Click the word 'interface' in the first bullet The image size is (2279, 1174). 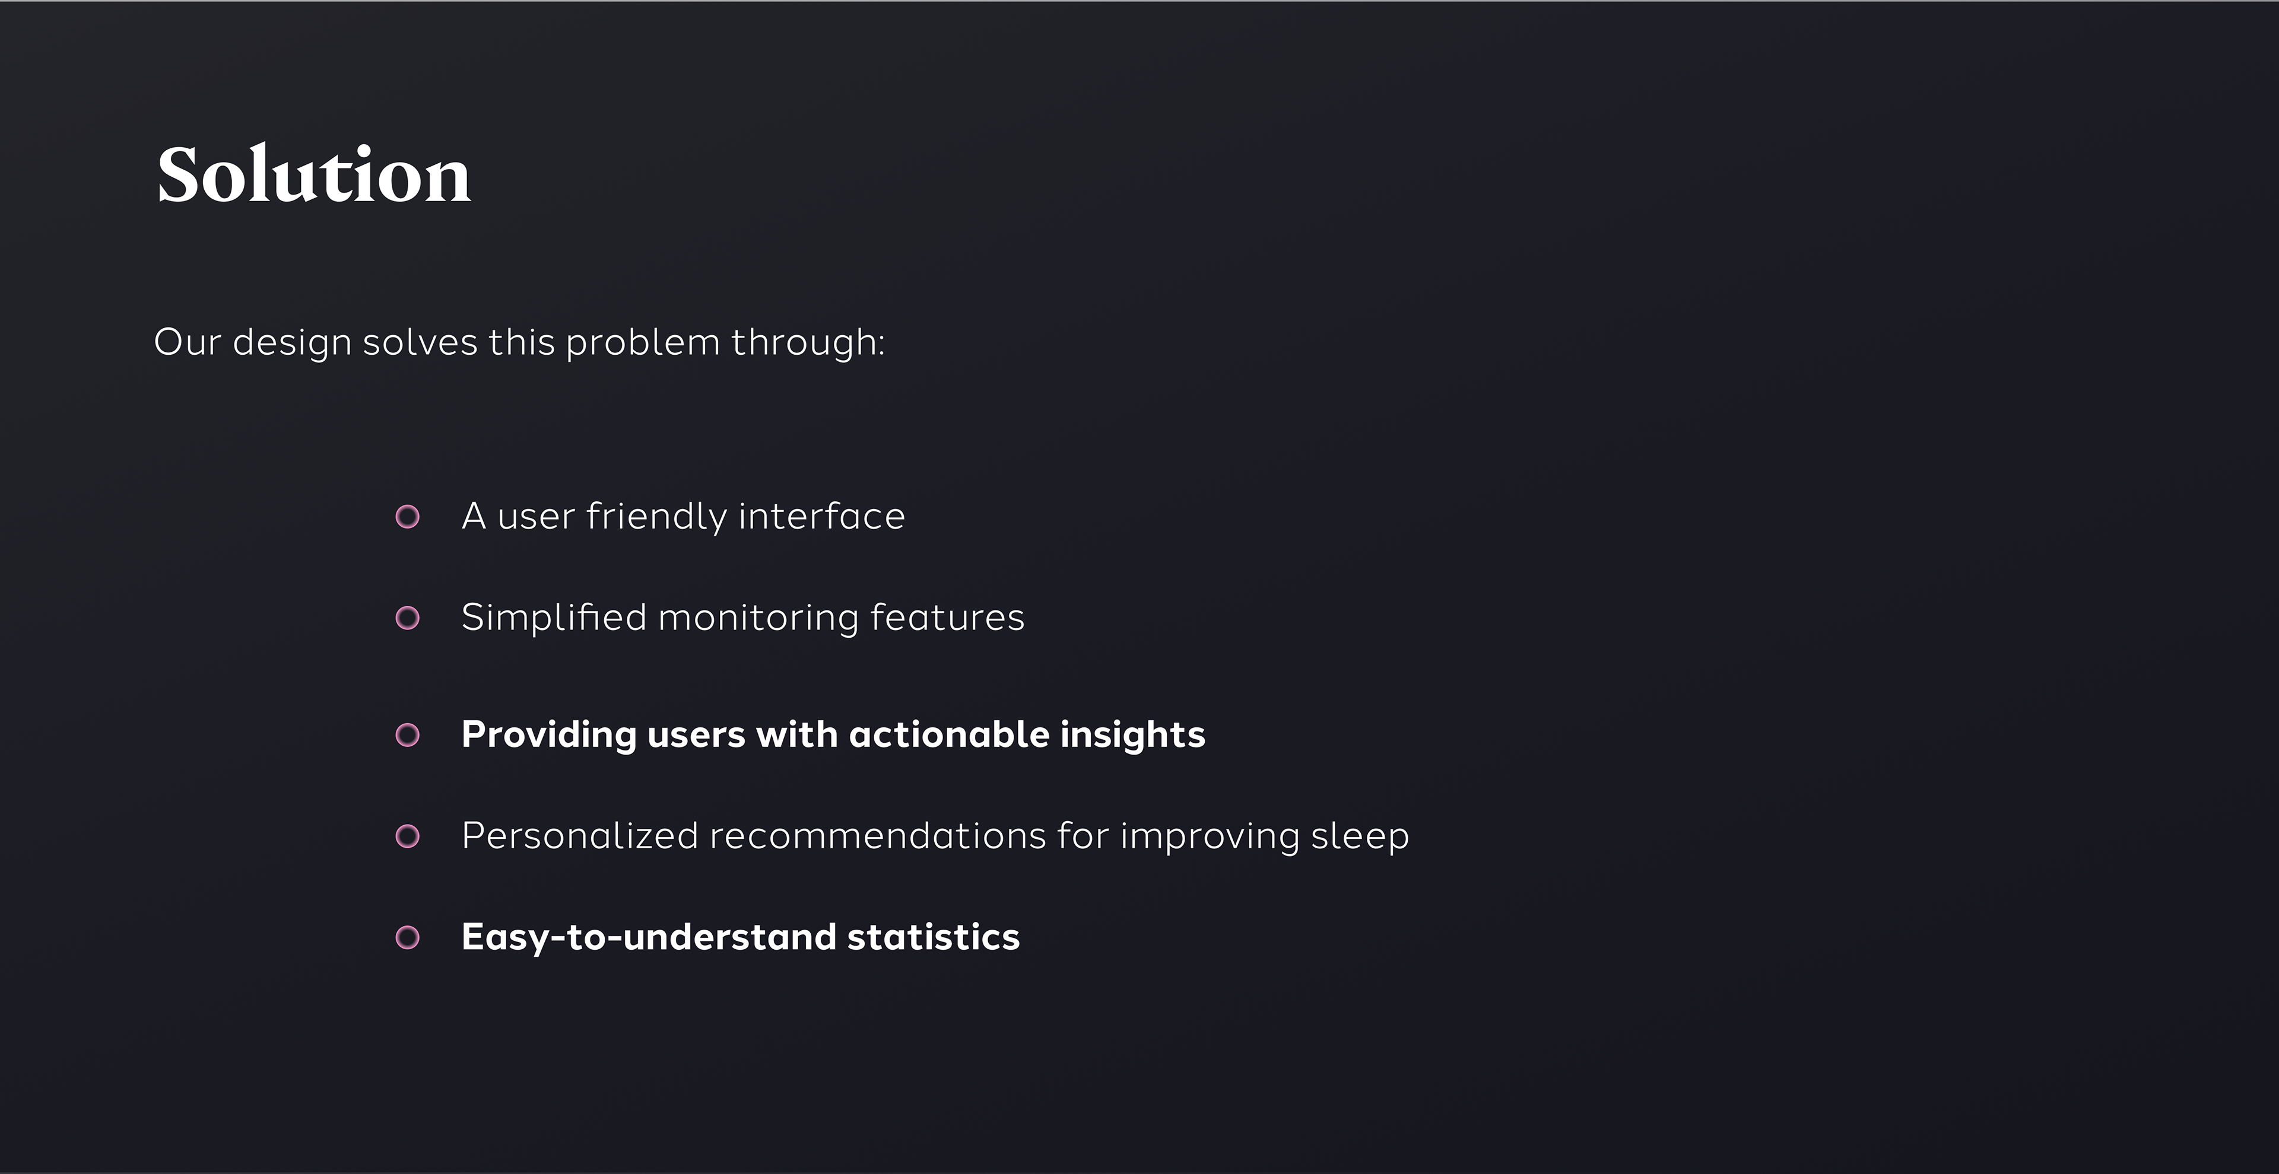point(822,516)
